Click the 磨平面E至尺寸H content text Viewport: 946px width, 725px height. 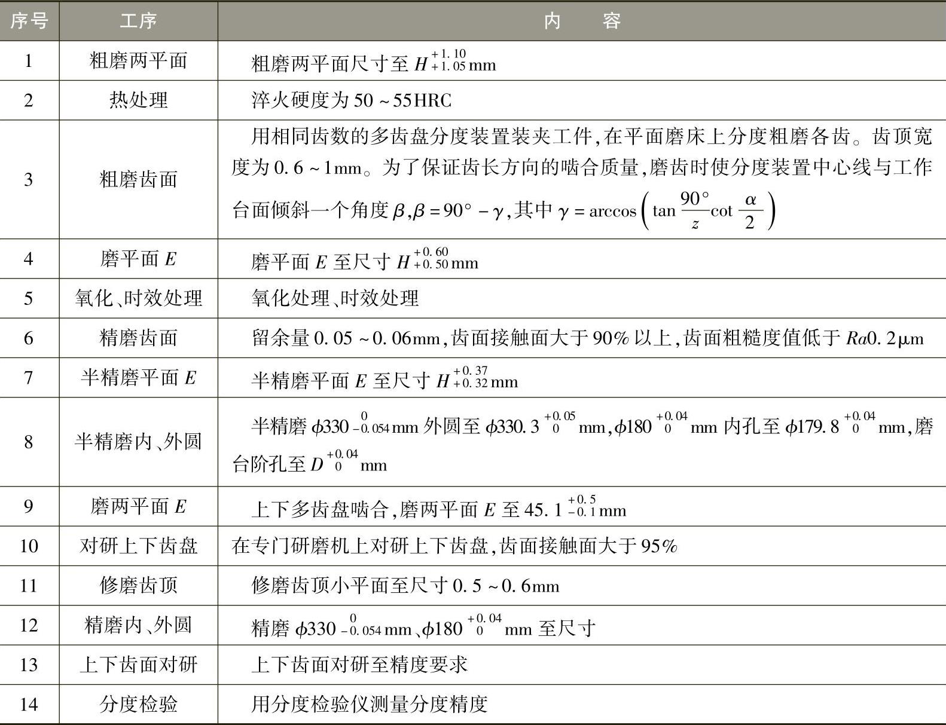click(365, 259)
